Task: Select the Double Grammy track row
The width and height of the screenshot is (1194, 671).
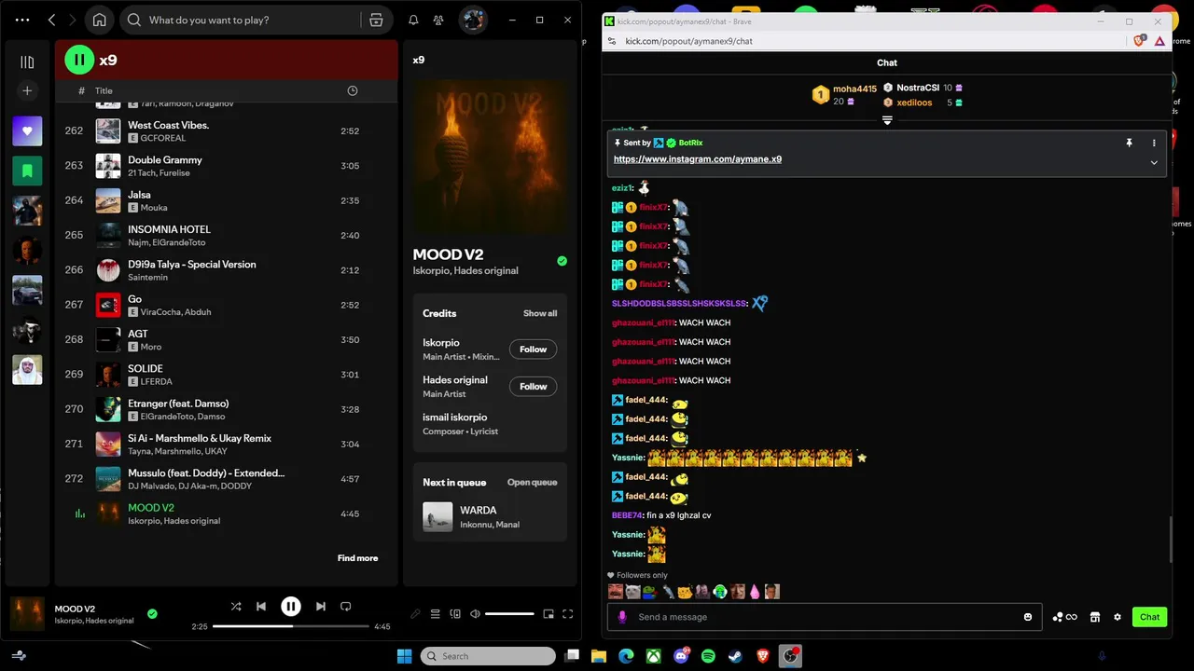Action: [x=227, y=166]
